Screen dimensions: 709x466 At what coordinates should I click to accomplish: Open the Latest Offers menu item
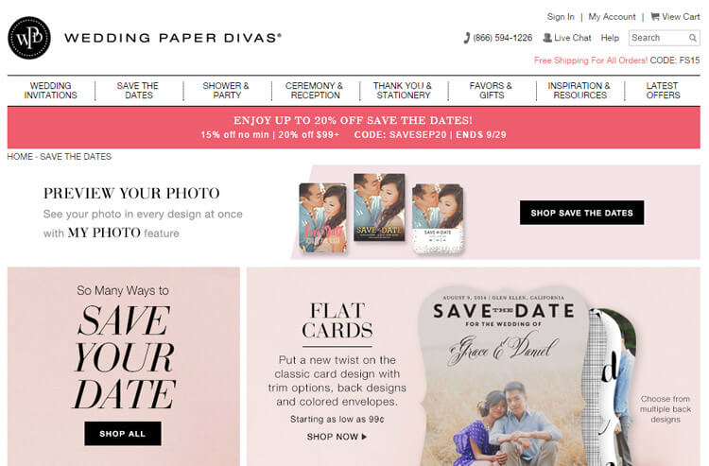pyautogui.click(x=663, y=91)
